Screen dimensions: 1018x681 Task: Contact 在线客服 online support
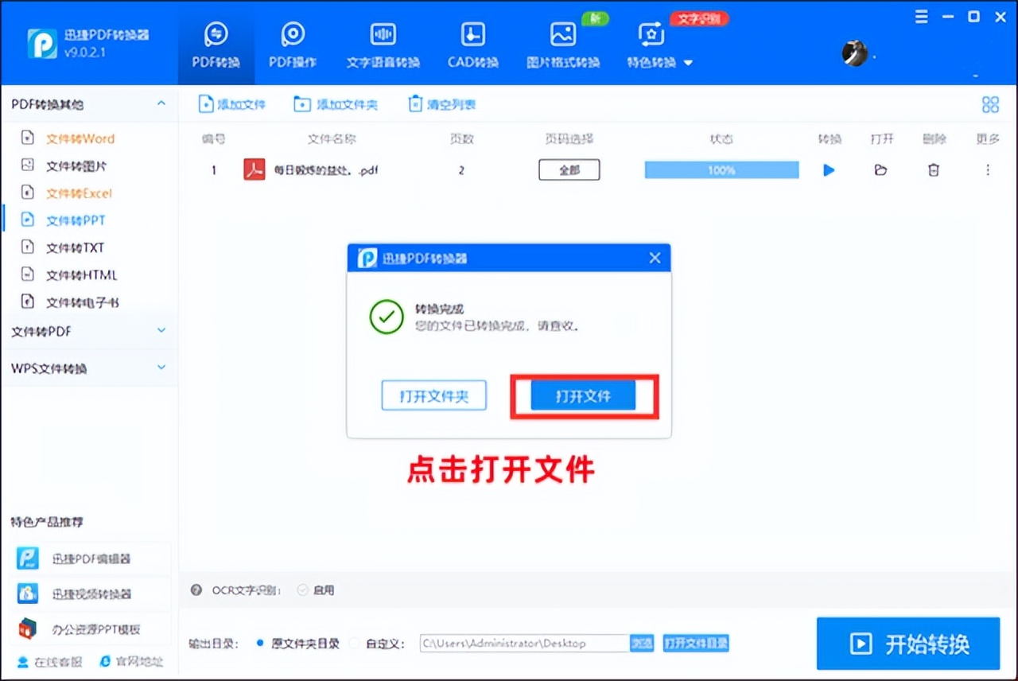[x=50, y=662]
